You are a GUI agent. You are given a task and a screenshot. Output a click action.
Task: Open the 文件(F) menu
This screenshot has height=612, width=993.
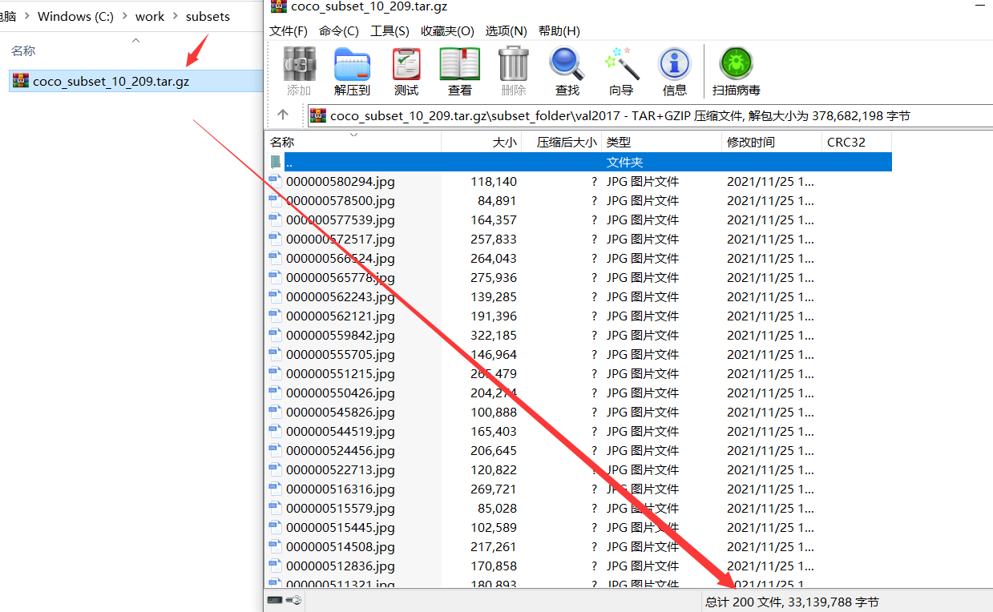(x=289, y=30)
